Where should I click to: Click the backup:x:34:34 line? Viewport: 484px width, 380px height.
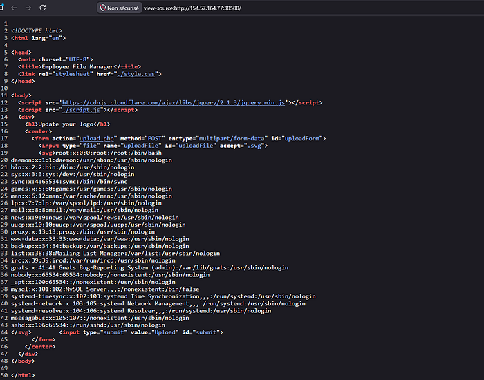pos(100,246)
